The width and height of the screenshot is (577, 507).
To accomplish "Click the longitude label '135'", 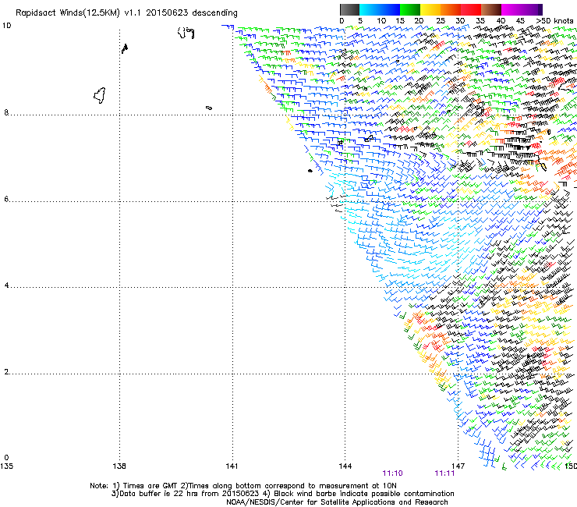I will pos(6,466).
